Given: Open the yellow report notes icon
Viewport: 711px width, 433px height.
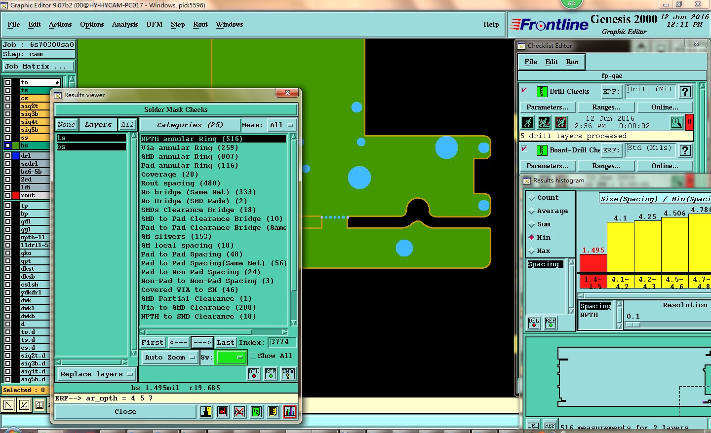Looking at the screenshot, I should [273, 411].
